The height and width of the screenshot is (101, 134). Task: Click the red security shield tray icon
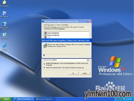(117, 99)
